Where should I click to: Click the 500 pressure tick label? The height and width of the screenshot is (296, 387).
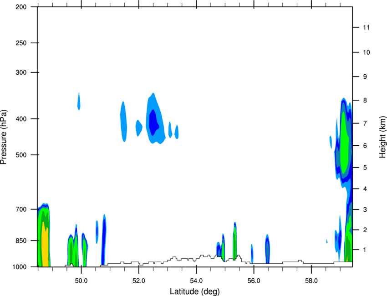pos(21,155)
